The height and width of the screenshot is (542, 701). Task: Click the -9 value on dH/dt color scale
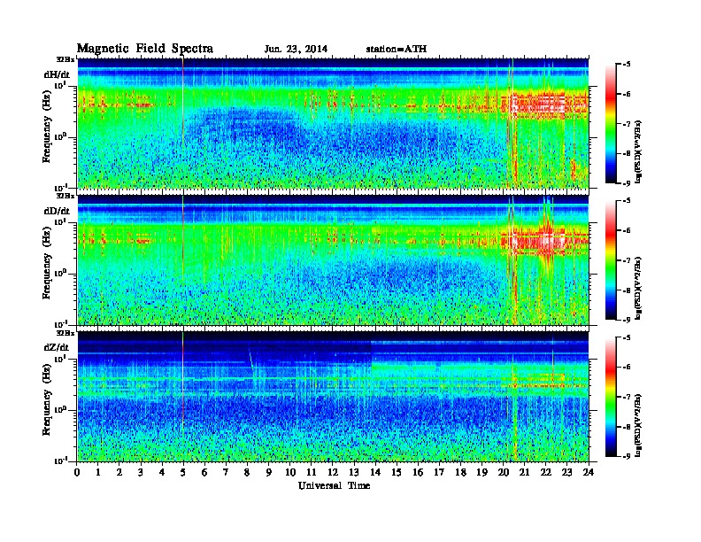(627, 183)
